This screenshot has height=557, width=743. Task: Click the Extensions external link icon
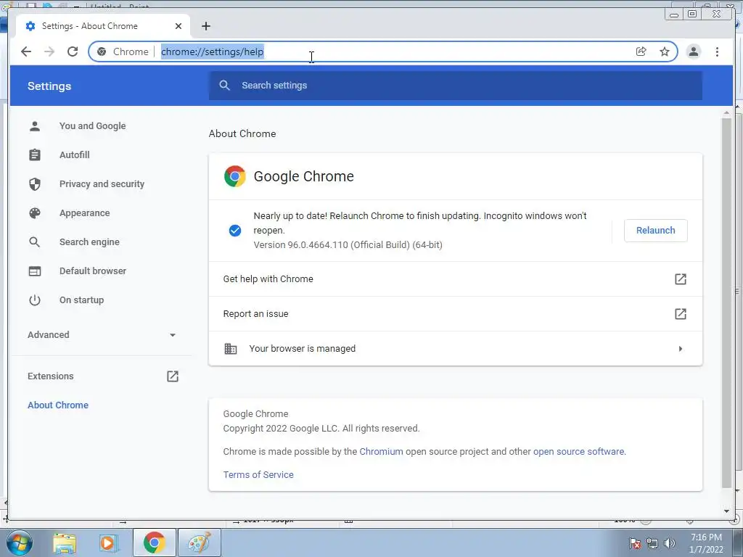(173, 376)
